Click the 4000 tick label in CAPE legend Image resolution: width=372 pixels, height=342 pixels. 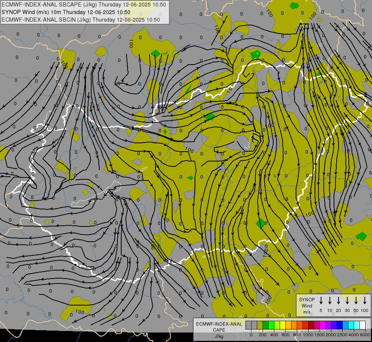pyautogui.click(x=354, y=335)
